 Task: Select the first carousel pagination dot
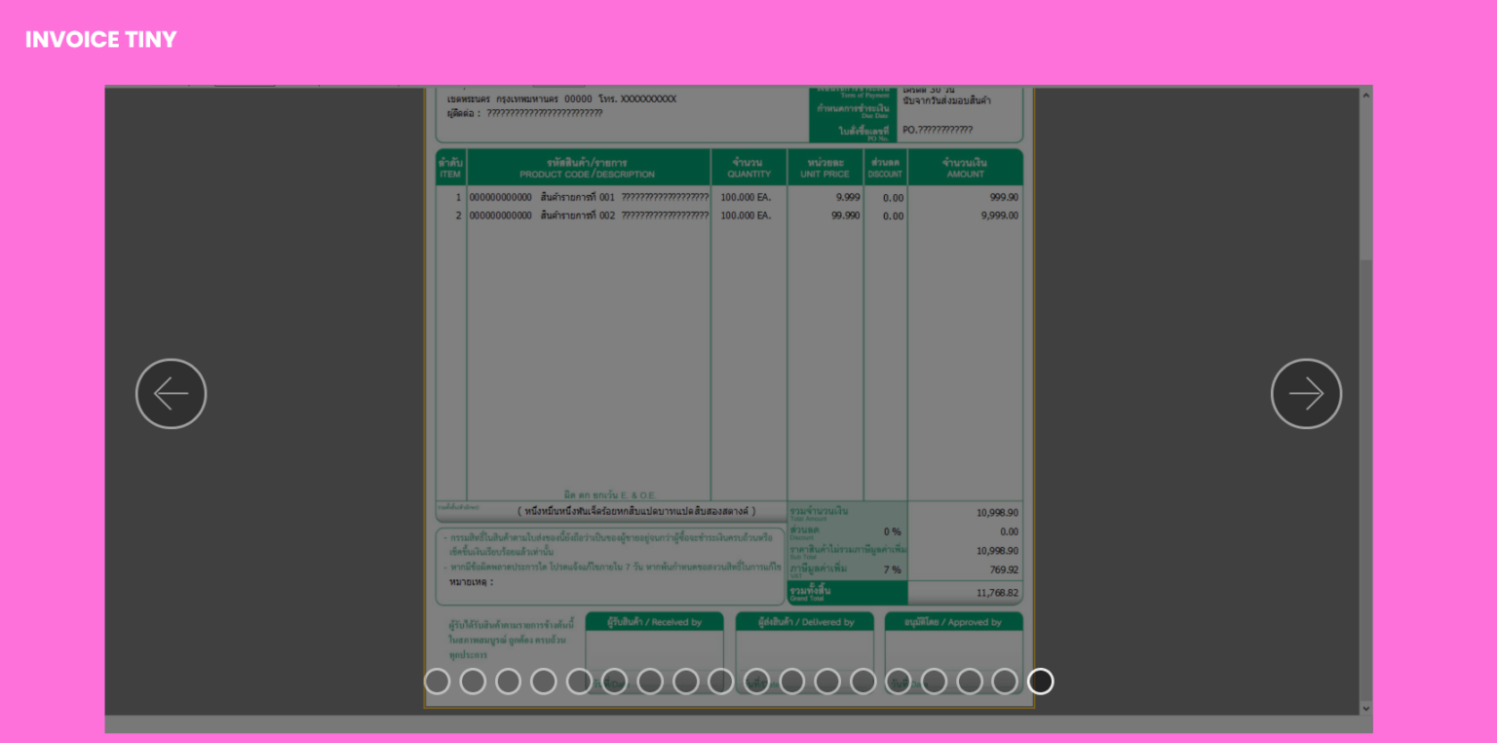pos(438,682)
